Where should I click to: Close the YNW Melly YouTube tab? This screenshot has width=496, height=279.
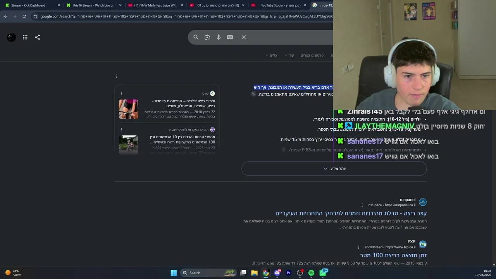(x=182, y=5)
